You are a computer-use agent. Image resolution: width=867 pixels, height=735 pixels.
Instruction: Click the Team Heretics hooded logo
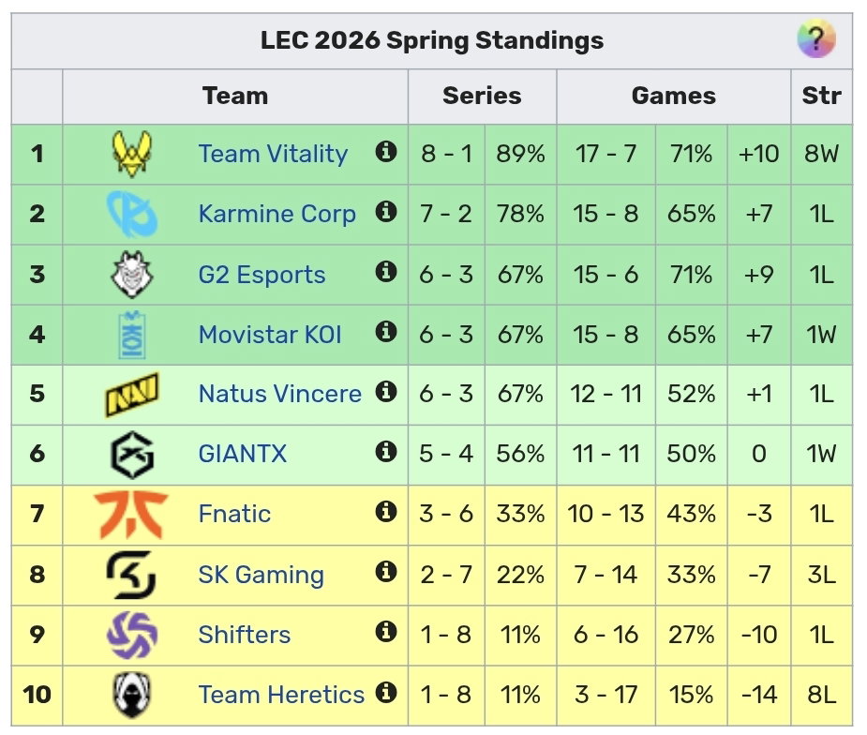[131, 696]
